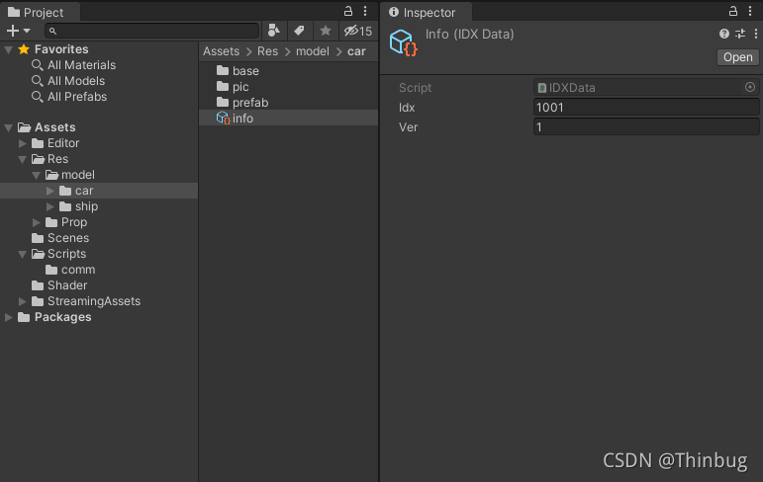Toggle the Inspector panel lock
The image size is (763, 482).
point(733,11)
